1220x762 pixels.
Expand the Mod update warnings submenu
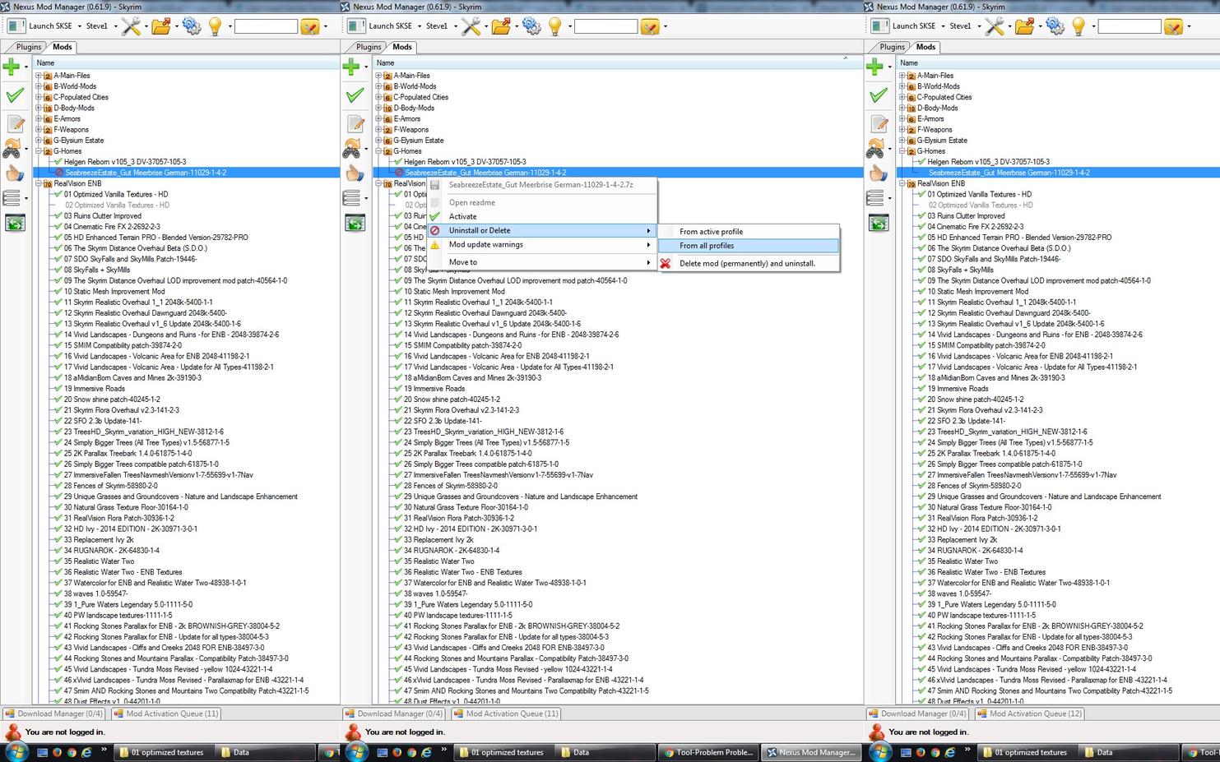point(485,244)
